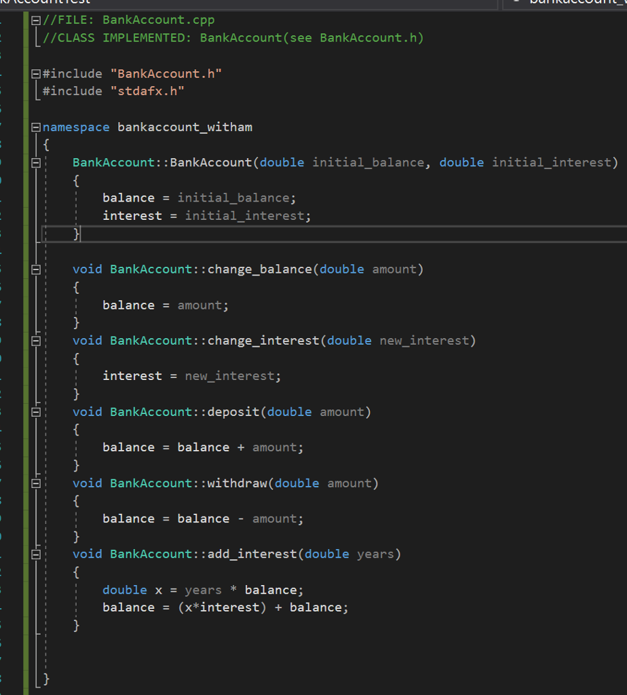The image size is (627, 695).
Task: Collapse the #include directives region
Action: point(35,73)
